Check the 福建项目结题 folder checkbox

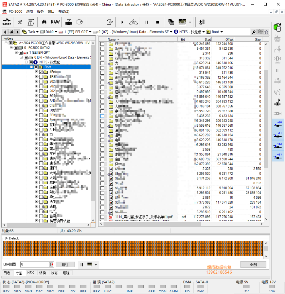[x=41, y=221]
